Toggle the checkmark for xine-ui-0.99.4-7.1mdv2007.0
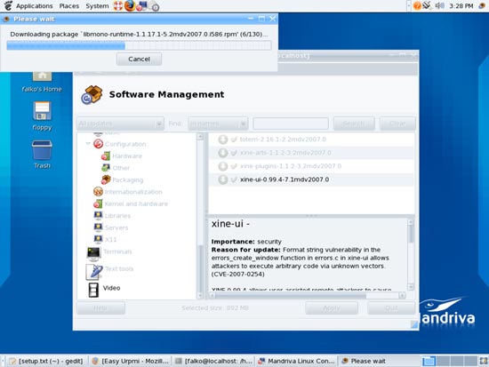The height and width of the screenshot is (367, 489). click(x=234, y=180)
